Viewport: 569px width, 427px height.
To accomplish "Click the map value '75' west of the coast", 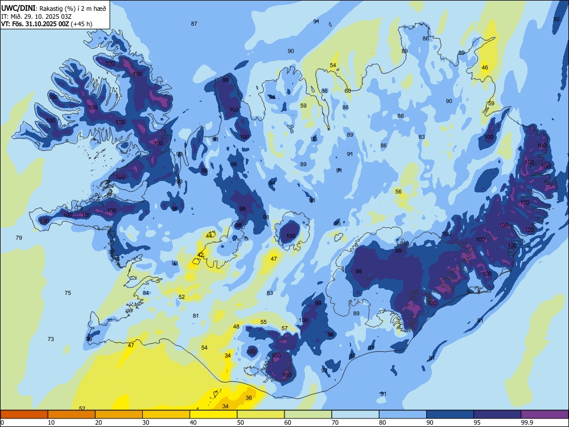I will (x=68, y=293).
